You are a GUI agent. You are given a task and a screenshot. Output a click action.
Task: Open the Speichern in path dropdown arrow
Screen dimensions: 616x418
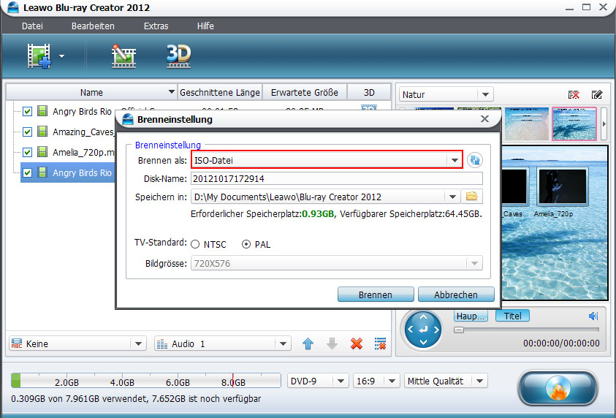(452, 197)
